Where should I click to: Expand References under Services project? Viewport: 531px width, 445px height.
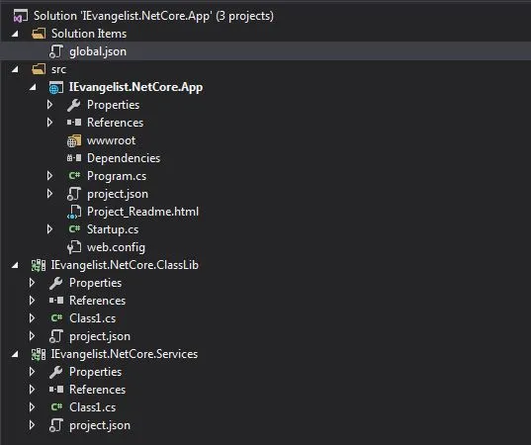[x=33, y=390]
